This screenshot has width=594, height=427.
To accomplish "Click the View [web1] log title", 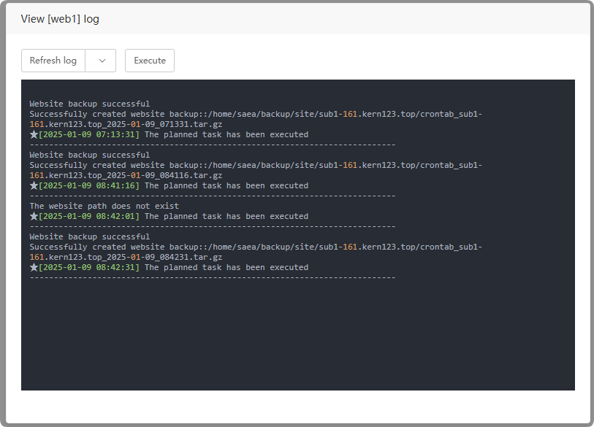I will [x=60, y=19].
